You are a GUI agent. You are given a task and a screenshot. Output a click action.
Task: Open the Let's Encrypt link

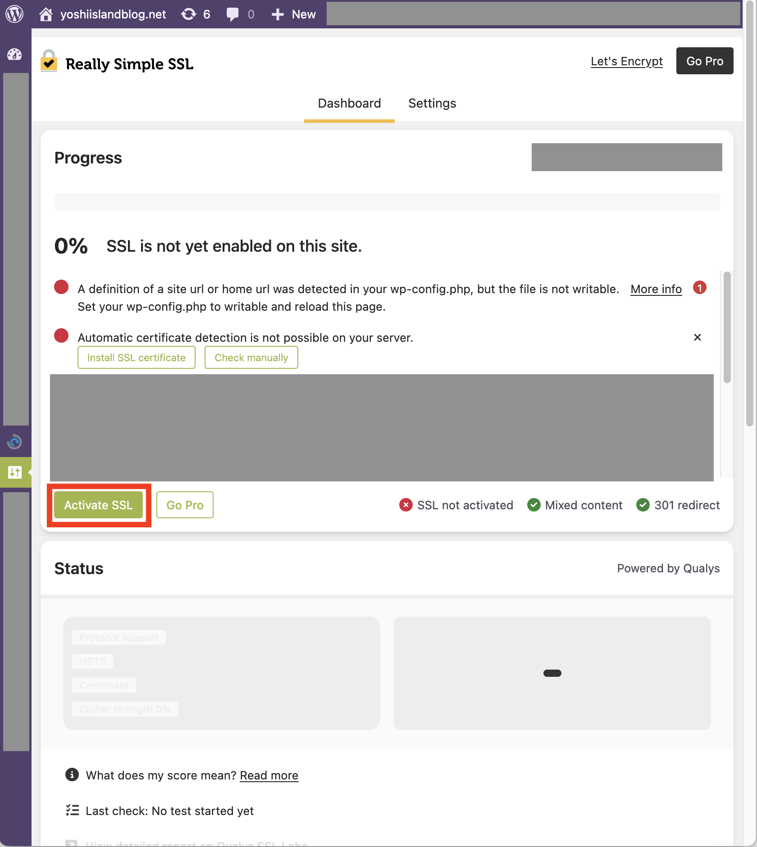point(626,61)
